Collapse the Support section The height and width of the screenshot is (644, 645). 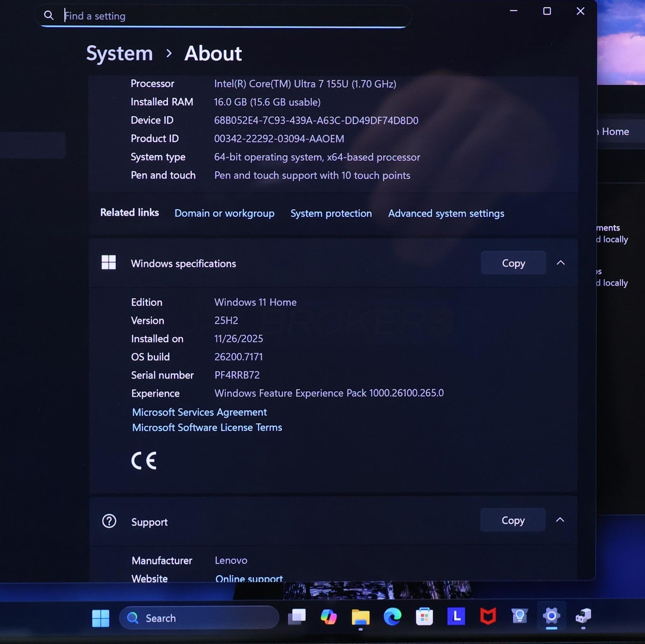(x=560, y=520)
